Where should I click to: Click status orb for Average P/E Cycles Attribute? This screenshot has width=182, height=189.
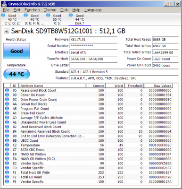tap(7, 118)
